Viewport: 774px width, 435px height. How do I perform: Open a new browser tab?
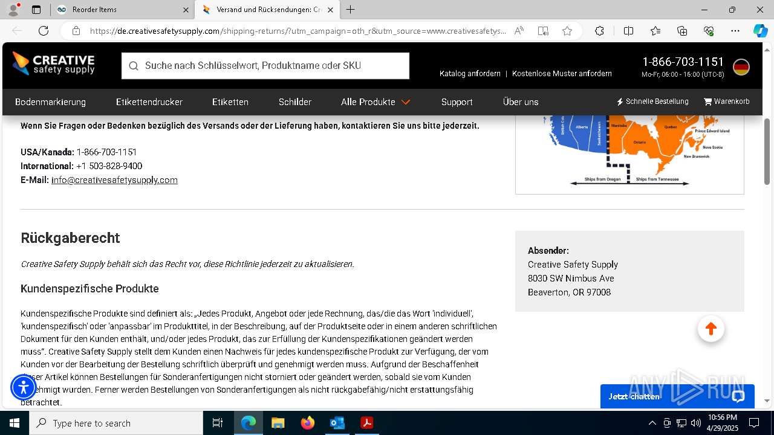click(351, 10)
